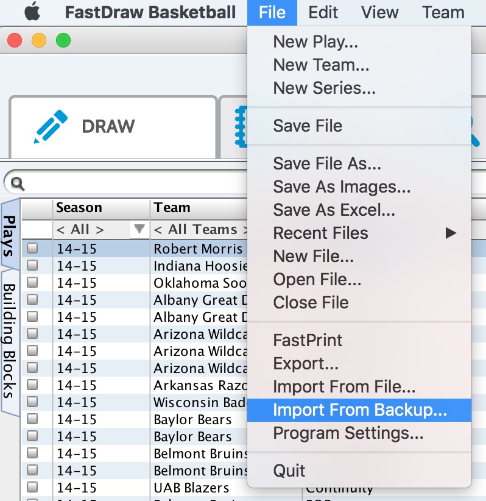
Task: Close the open File menu
Action: [x=272, y=12]
